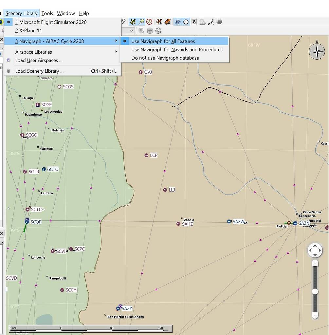Click the scenery database toolbar icon
Screen dimensions: 329x335
click(x=149, y=30)
